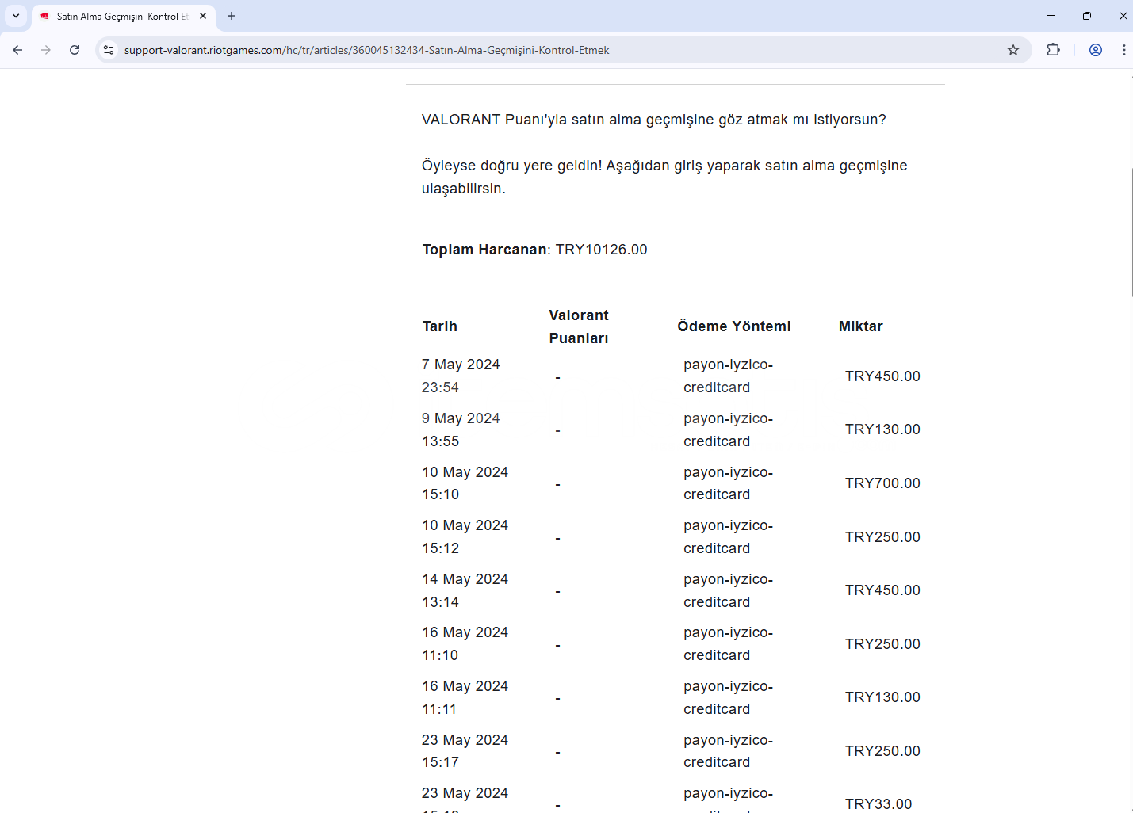
Task: Click payment method in the 7 May row
Action: [728, 376]
